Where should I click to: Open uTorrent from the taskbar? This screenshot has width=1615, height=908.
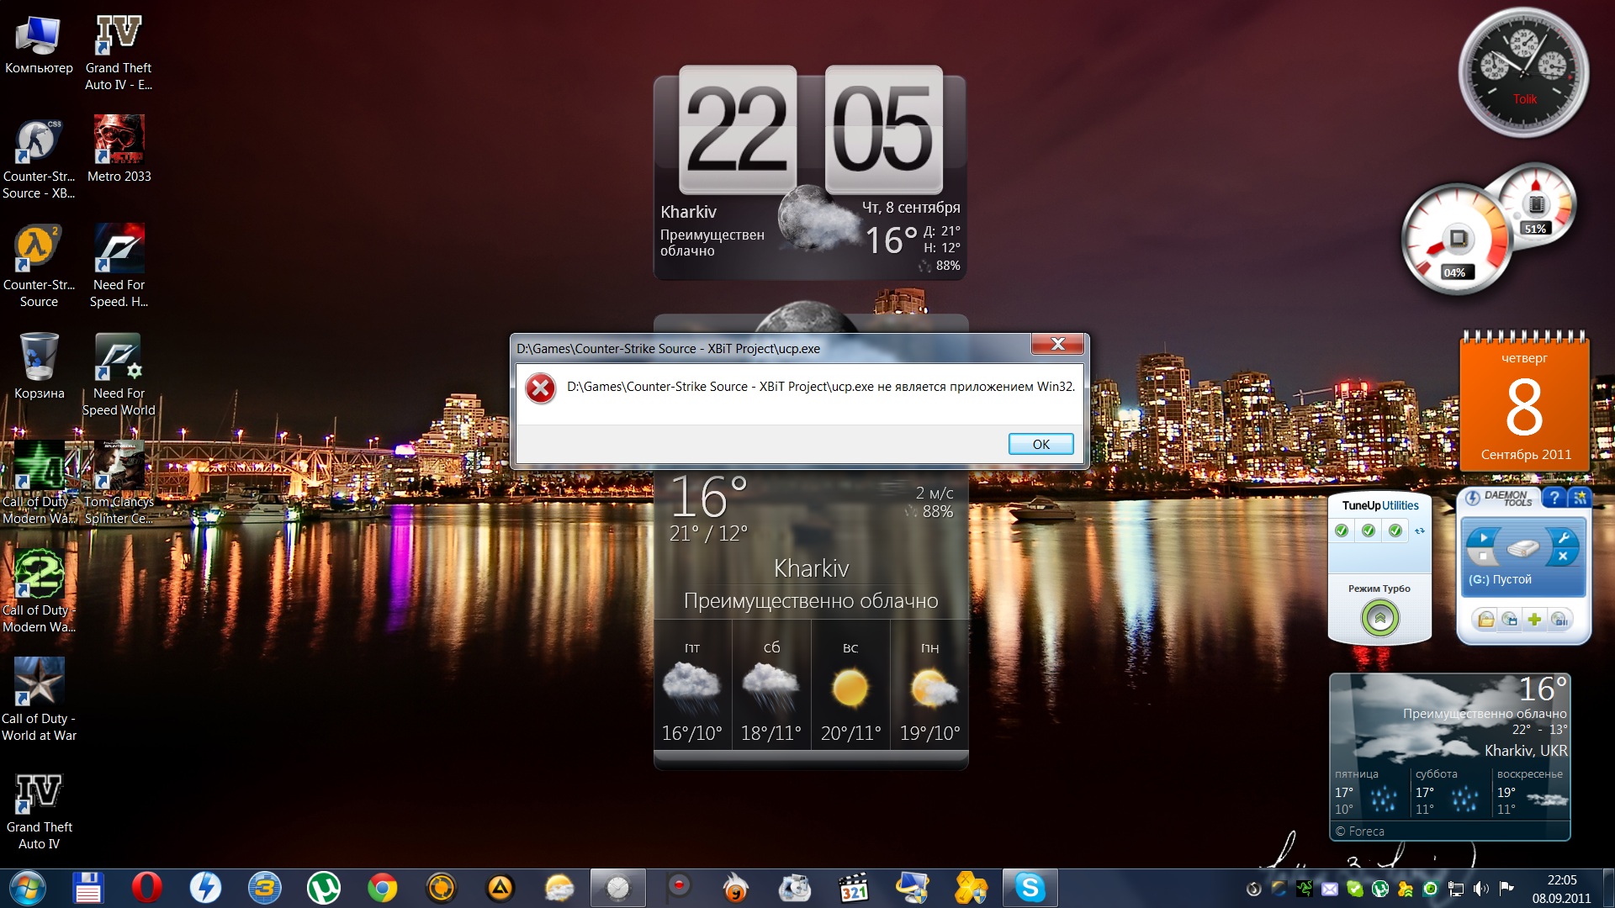pyautogui.click(x=324, y=888)
